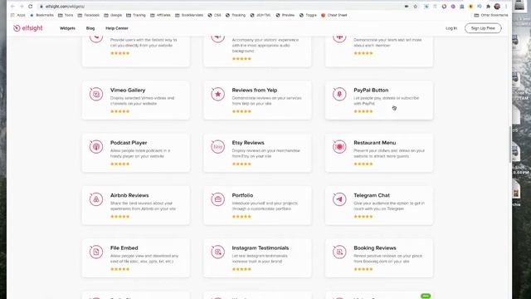Click the star rating under Portfolio

(x=241, y=216)
